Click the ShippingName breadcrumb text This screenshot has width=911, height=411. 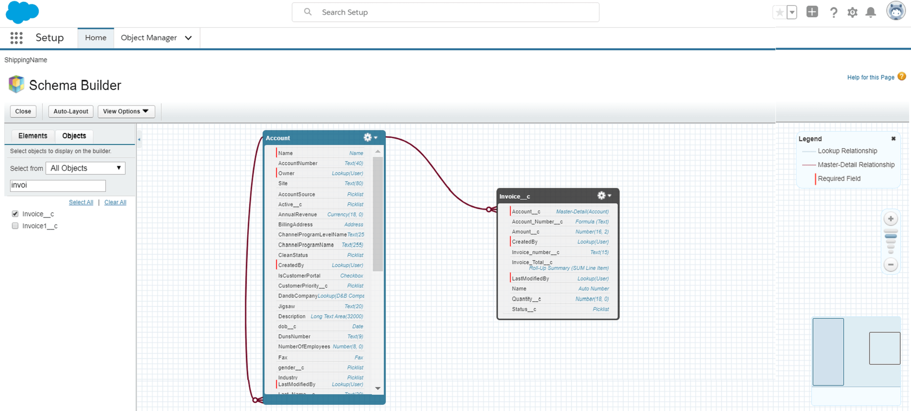tap(26, 60)
